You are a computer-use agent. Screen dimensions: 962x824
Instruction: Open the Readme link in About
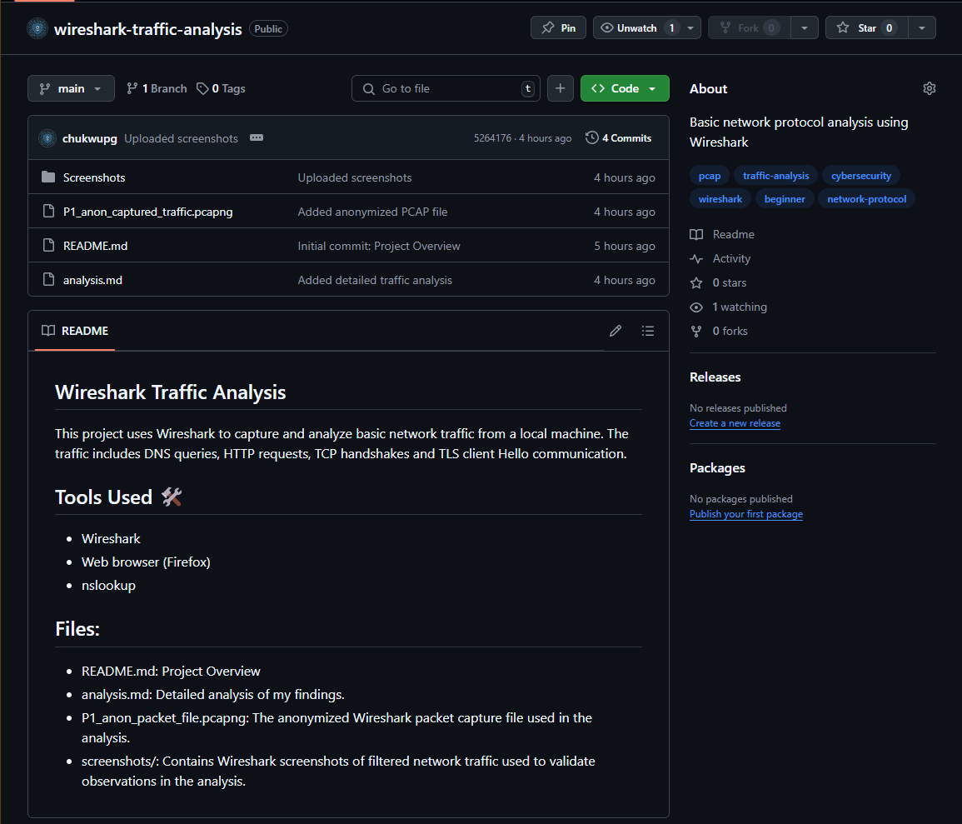click(x=733, y=234)
